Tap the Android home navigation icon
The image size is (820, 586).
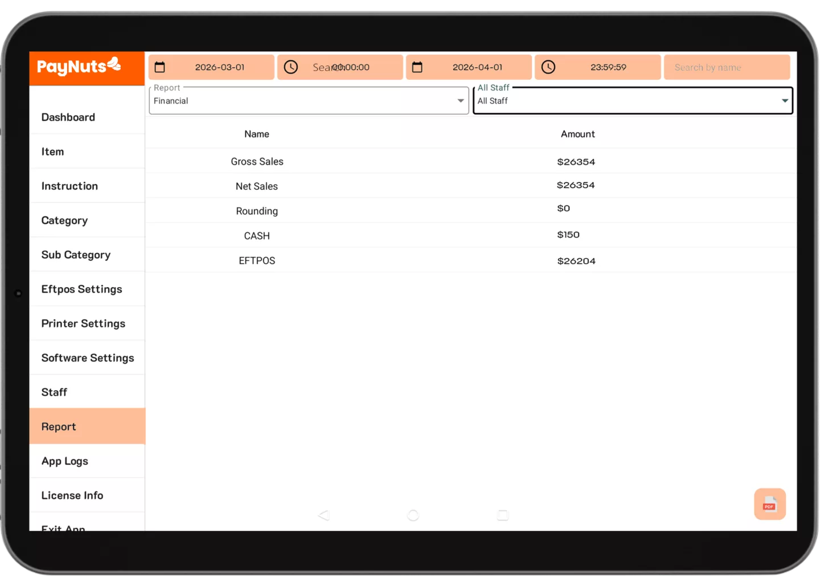tap(413, 514)
